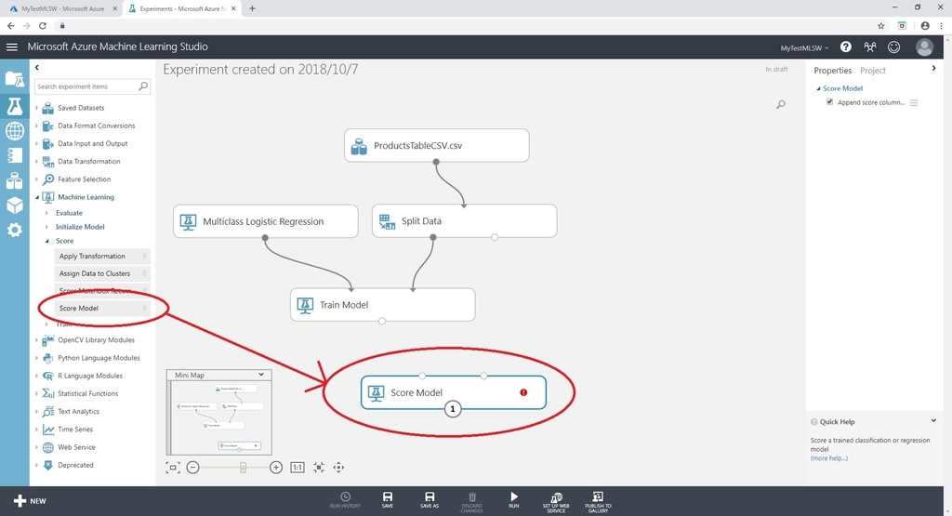Run the experiment

coord(513,500)
